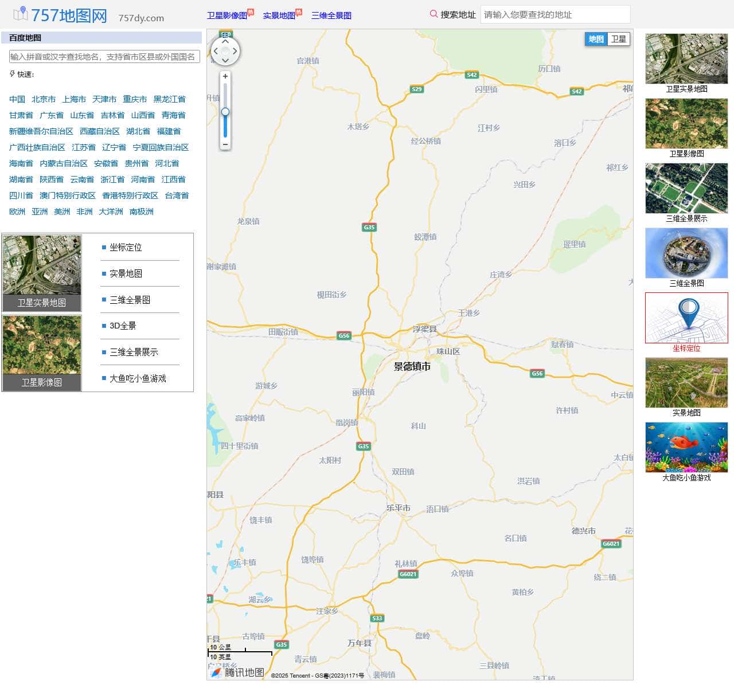Open 卫星影像图 in top navigation

[227, 15]
